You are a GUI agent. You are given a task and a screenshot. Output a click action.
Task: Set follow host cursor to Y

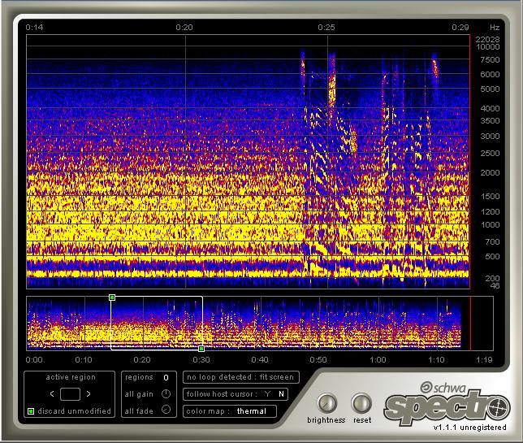pos(266,394)
